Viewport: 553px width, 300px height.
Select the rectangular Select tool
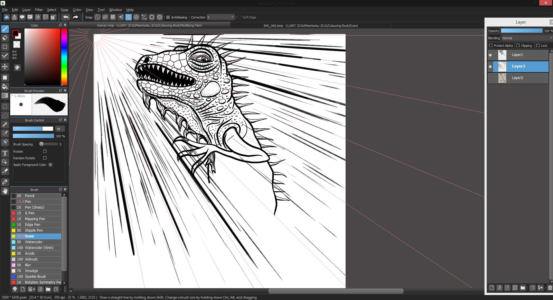[x=5, y=107]
